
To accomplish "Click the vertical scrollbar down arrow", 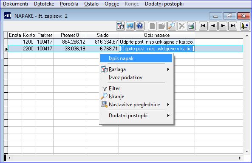I will tap(247, 151).
